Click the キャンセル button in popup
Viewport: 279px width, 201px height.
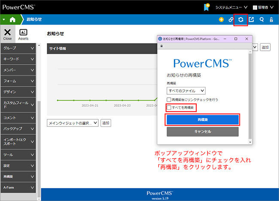coord(203,132)
